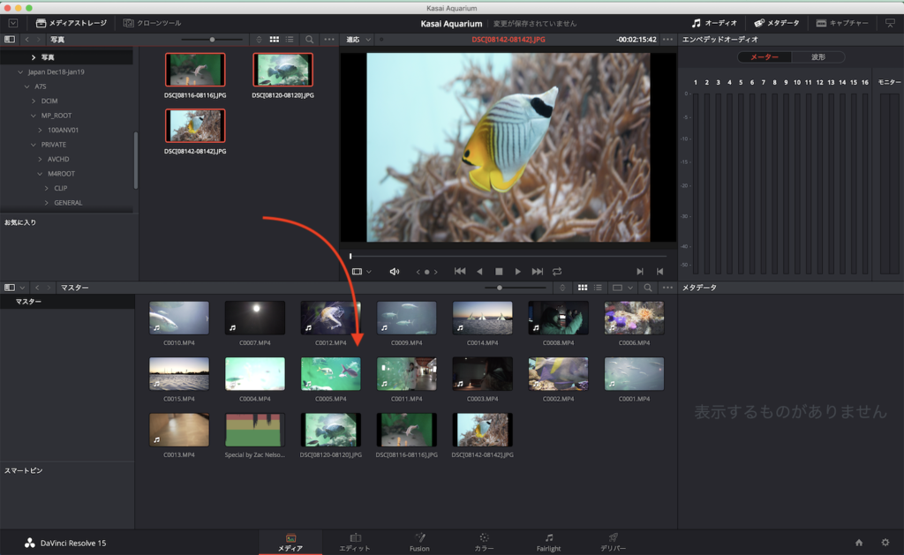904x555 pixels.
Task: Adjust the media pool thumbnail size slider
Action: [x=501, y=288]
